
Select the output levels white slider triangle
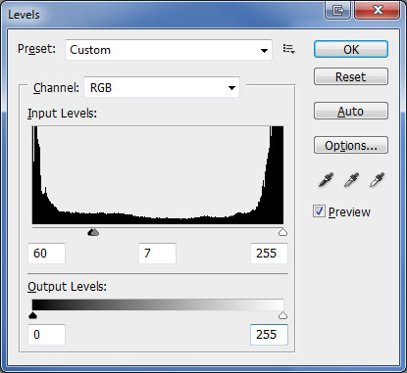(x=282, y=315)
